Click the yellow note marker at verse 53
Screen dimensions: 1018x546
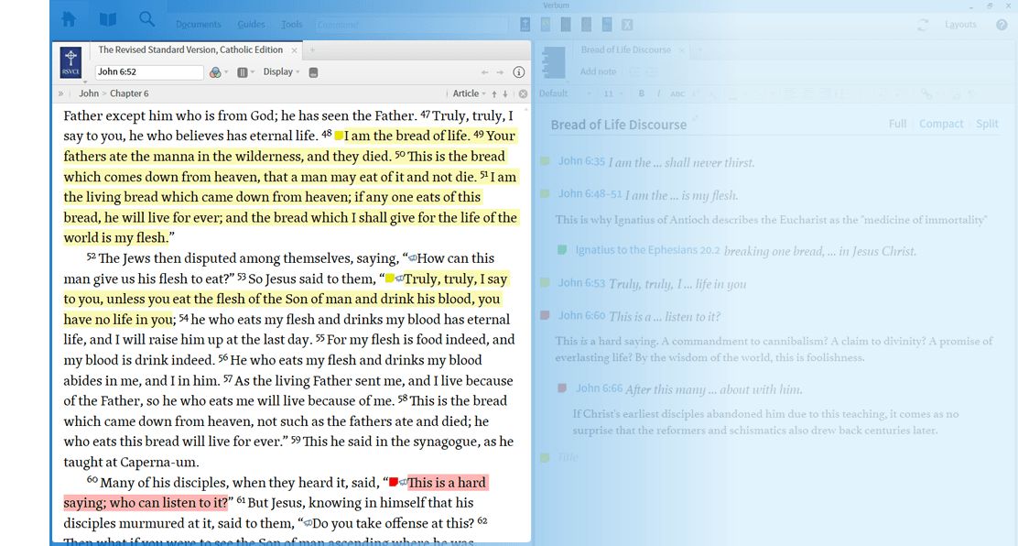pos(390,278)
